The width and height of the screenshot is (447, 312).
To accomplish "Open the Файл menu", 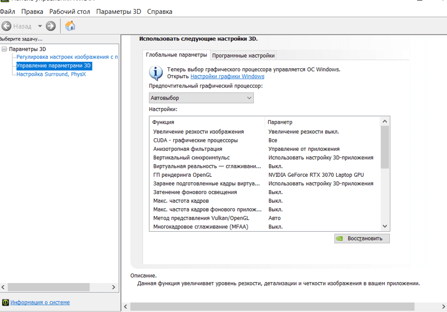I will point(8,12).
